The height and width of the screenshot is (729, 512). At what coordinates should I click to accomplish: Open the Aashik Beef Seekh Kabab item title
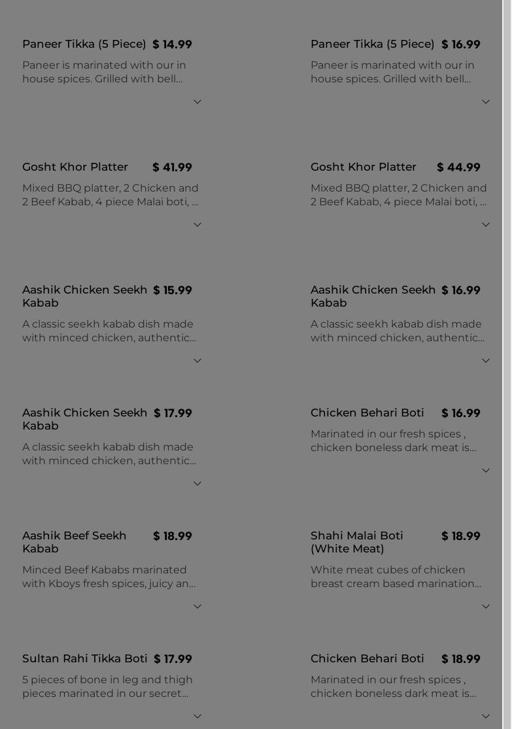coord(75,542)
